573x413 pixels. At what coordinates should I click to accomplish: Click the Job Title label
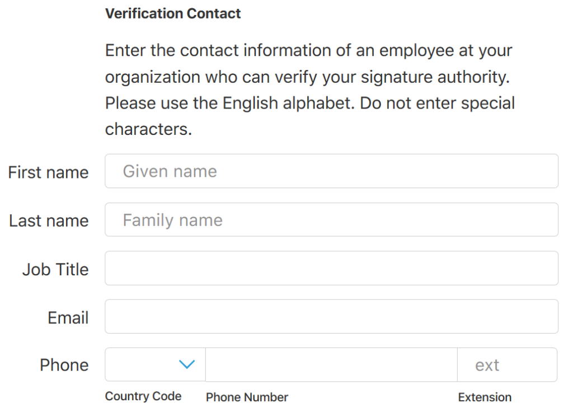point(55,269)
